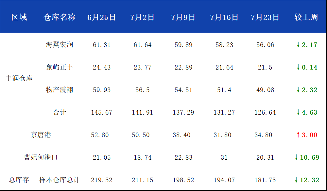
Task: Click the 6月25日 column header
Action: tap(102, 17)
